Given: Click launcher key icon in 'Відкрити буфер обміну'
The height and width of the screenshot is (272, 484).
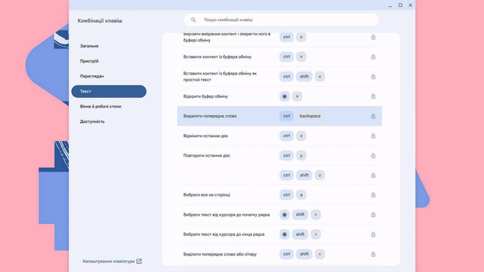Looking at the screenshot, I should (x=285, y=97).
